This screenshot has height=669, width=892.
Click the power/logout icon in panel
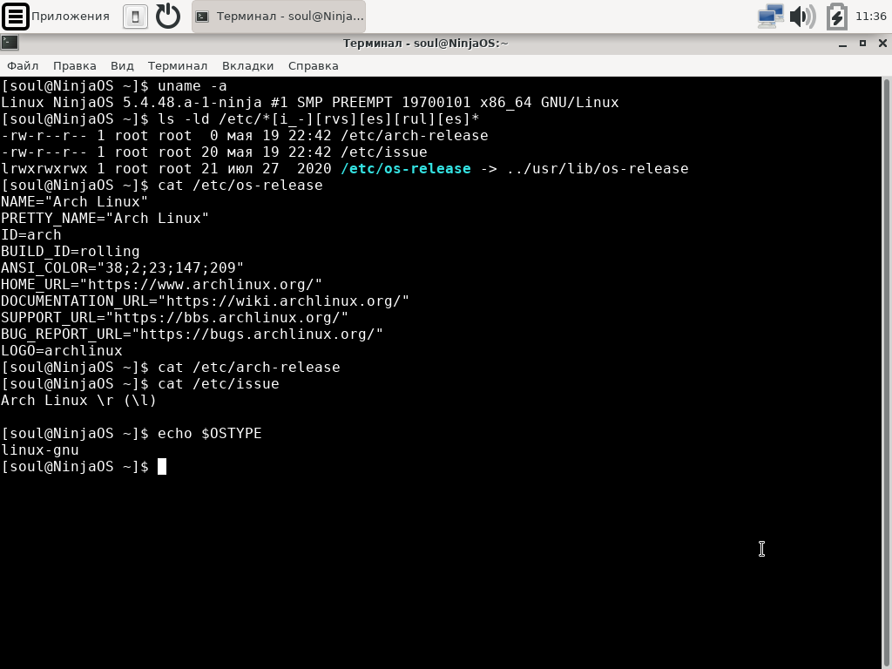pos(168,16)
